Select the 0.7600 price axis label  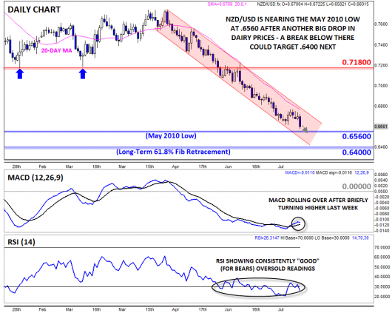click(381, 24)
